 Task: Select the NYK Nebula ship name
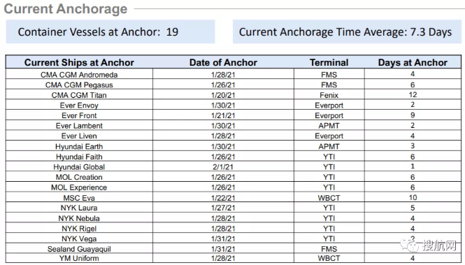coord(79,218)
